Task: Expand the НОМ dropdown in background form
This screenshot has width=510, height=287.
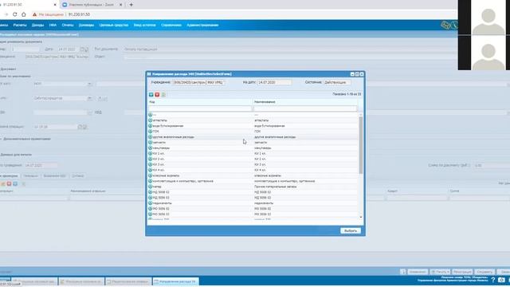Action: tap(89, 84)
